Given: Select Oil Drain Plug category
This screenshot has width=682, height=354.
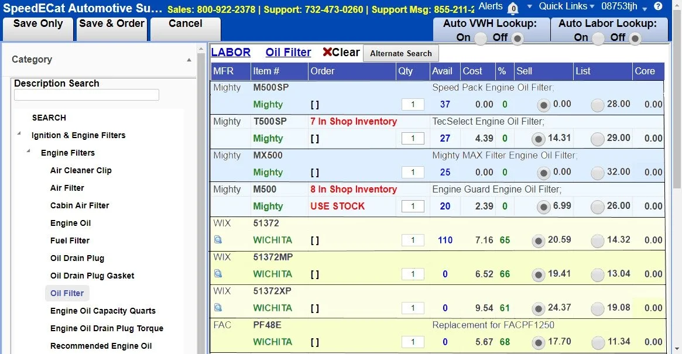Looking at the screenshot, I should coord(77,258).
